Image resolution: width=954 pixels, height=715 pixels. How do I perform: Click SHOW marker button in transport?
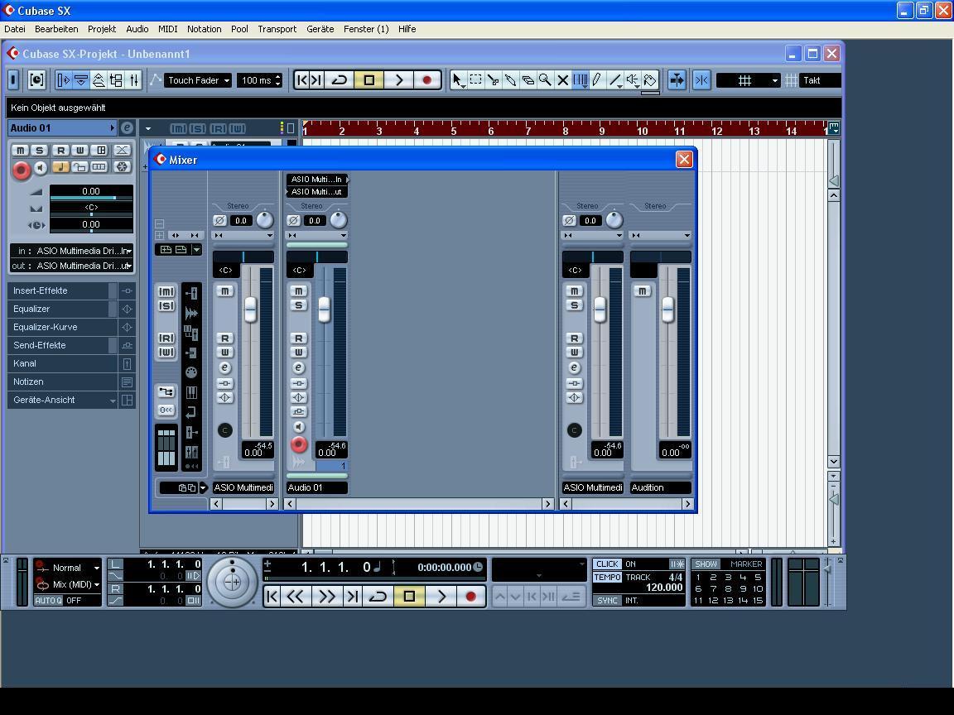pos(706,564)
